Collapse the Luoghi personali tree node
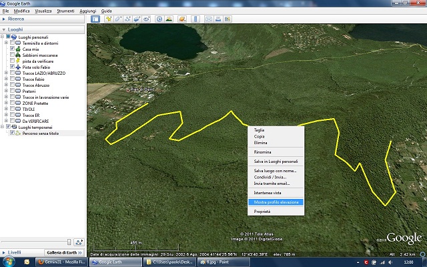This screenshot has width=427, height=267. 2,37
